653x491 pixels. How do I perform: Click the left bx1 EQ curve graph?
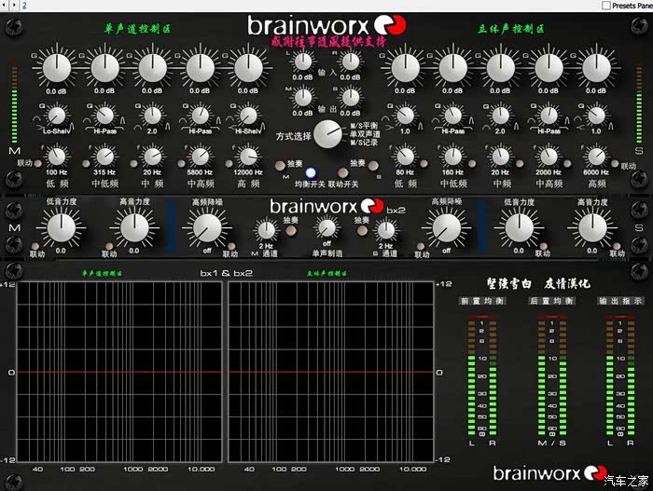point(120,372)
